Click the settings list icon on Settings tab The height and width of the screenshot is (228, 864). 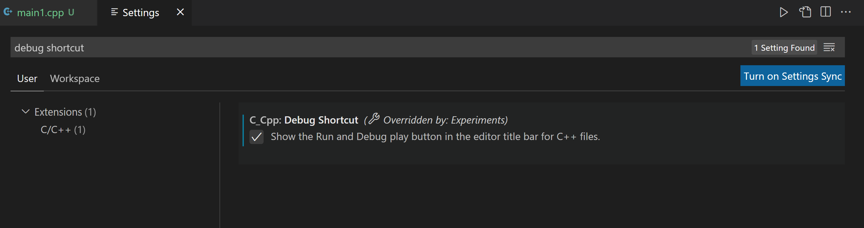[114, 12]
